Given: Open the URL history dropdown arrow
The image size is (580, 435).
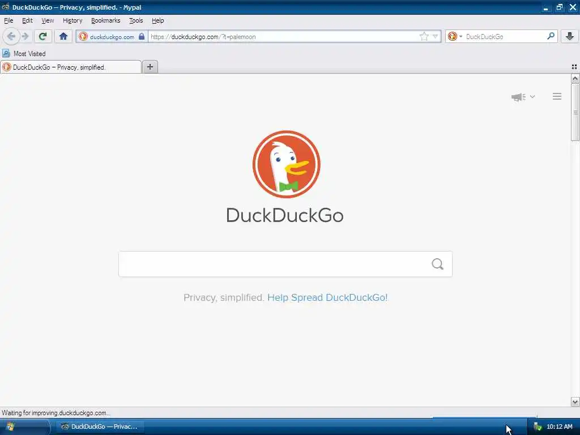Looking at the screenshot, I should [x=436, y=36].
